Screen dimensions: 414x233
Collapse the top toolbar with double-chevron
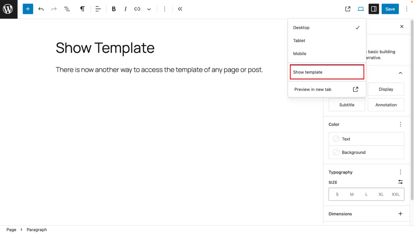pos(180,9)
